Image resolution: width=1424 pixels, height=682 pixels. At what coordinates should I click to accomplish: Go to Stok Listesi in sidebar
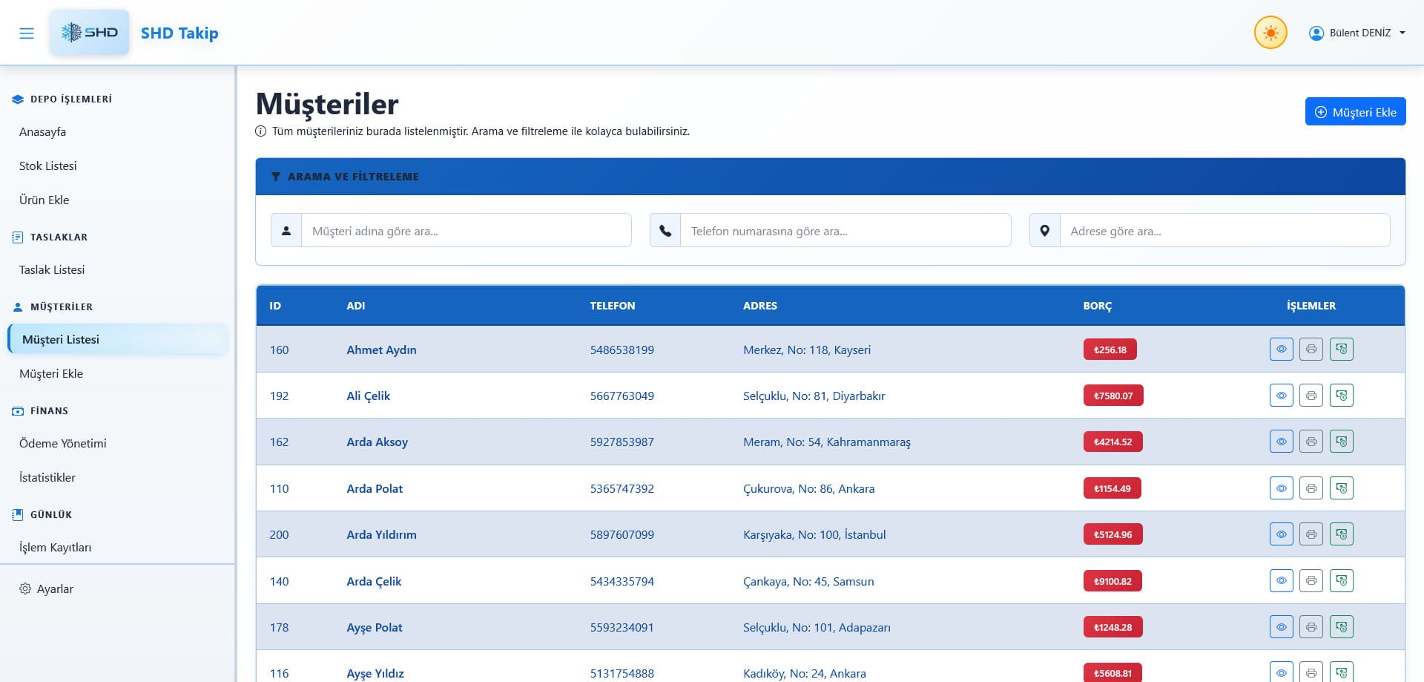[48, 165]
